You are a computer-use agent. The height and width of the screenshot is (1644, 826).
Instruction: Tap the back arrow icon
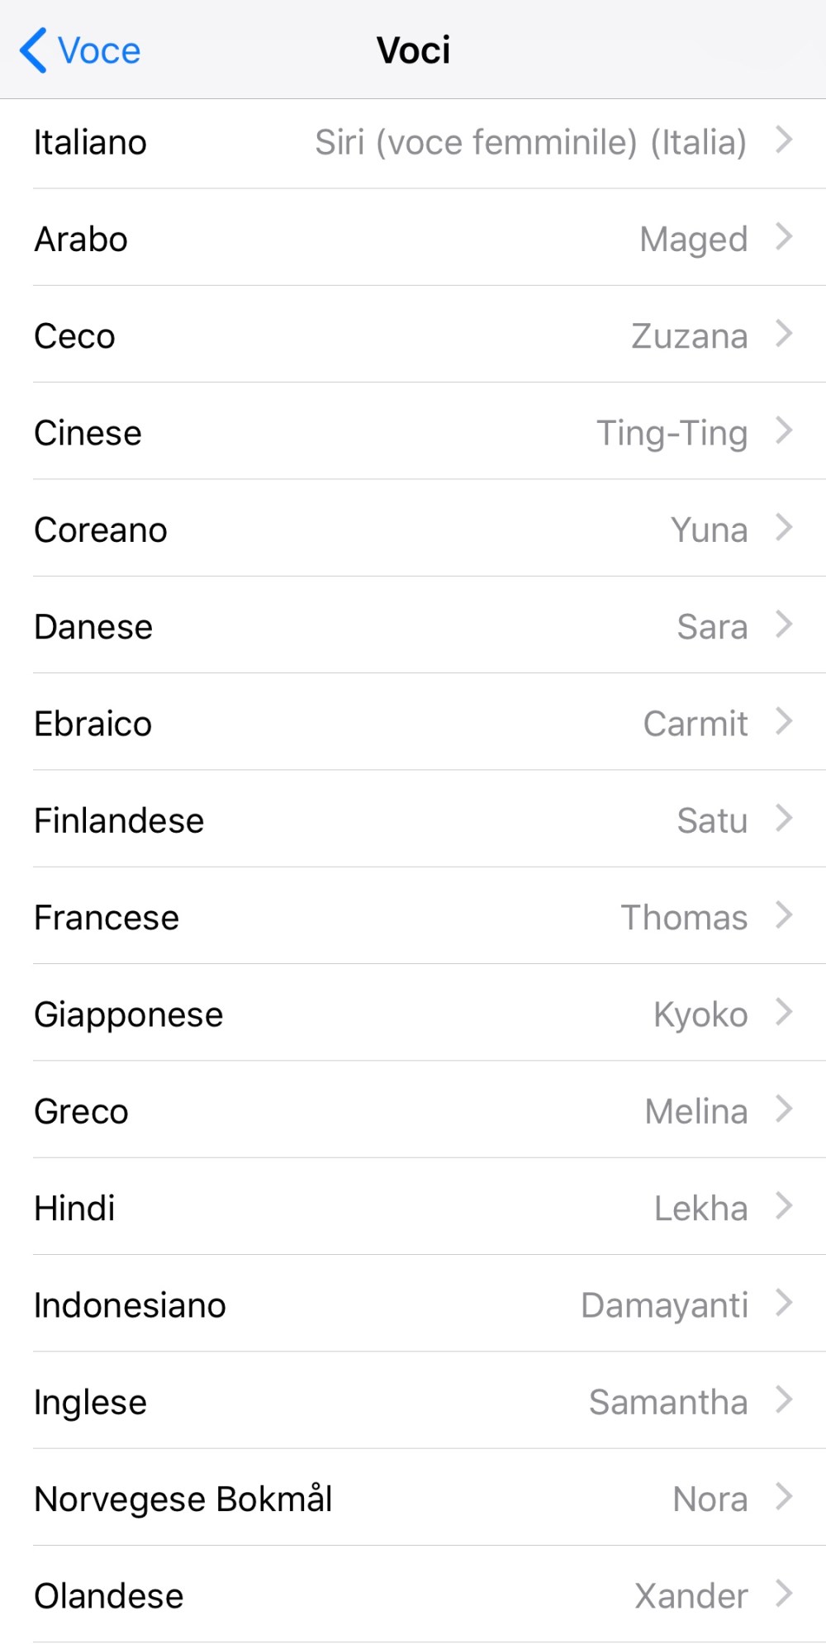click(x=34, y=50)
